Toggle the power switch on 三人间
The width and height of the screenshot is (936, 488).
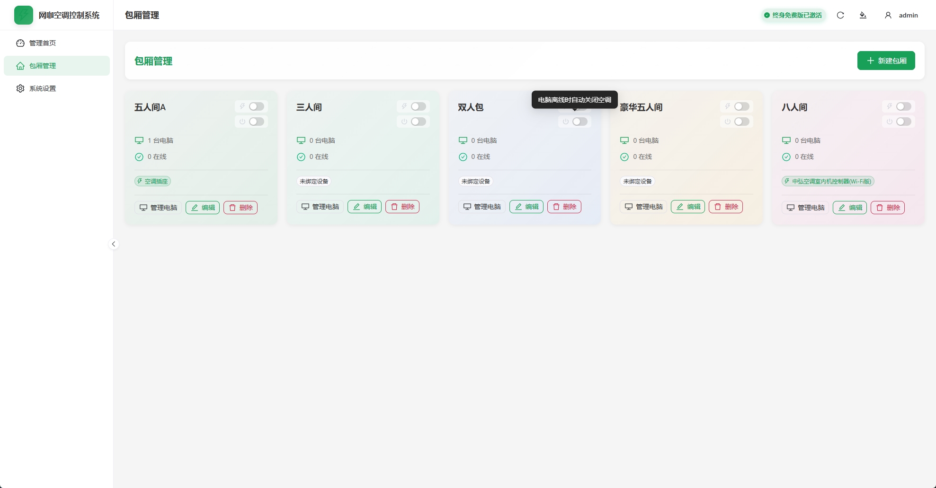pyautogui.click(x=418, y=122)
